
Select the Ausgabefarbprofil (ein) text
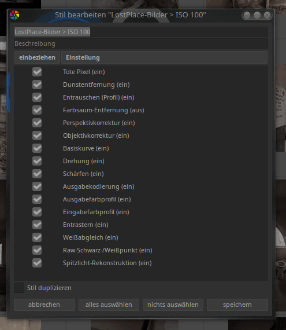97,199
